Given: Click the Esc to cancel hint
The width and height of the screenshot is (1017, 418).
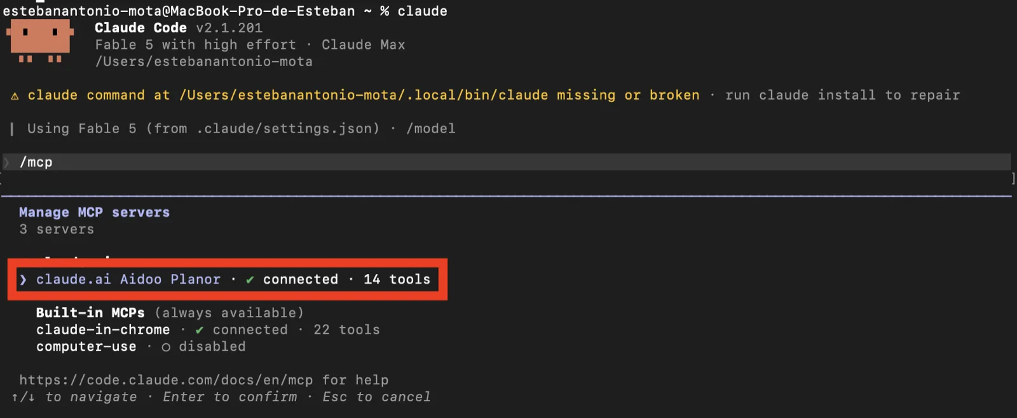Looking at the screenshot, I should 376,397.
